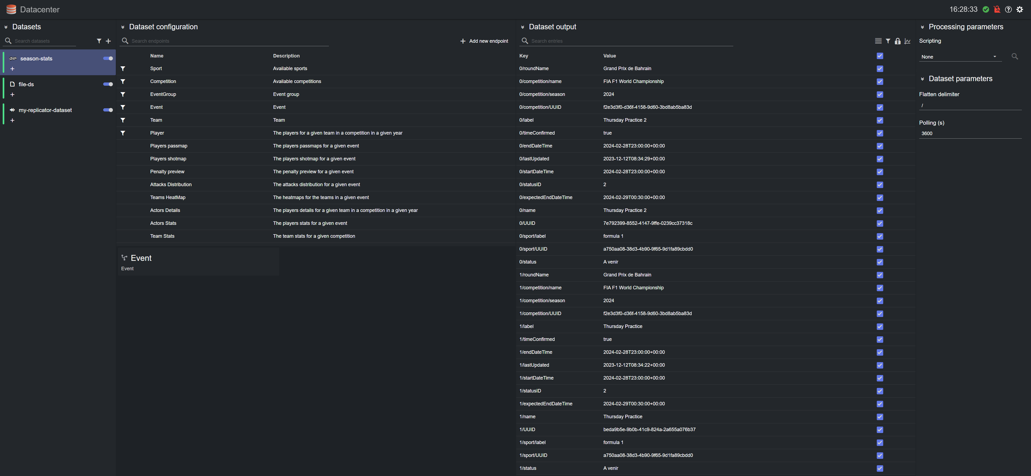
Task: Click the lock icon in Dataset output toolbar
Action: click(898, 41)
